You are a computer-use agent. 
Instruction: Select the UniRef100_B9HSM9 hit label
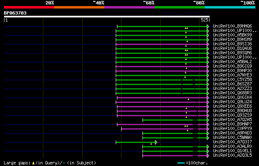point(232,40)
